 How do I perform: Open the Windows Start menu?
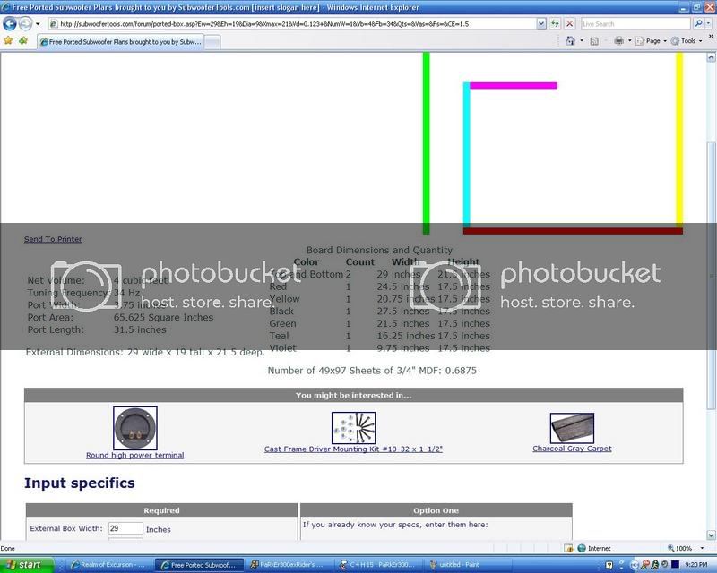[x=26, y=565]
